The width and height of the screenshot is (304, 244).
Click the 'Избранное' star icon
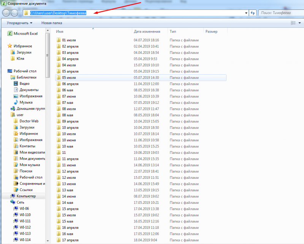coord(10,46)
